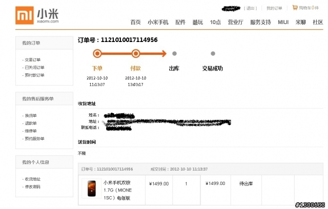Visit the 社区 community menu

click(318, 22)
